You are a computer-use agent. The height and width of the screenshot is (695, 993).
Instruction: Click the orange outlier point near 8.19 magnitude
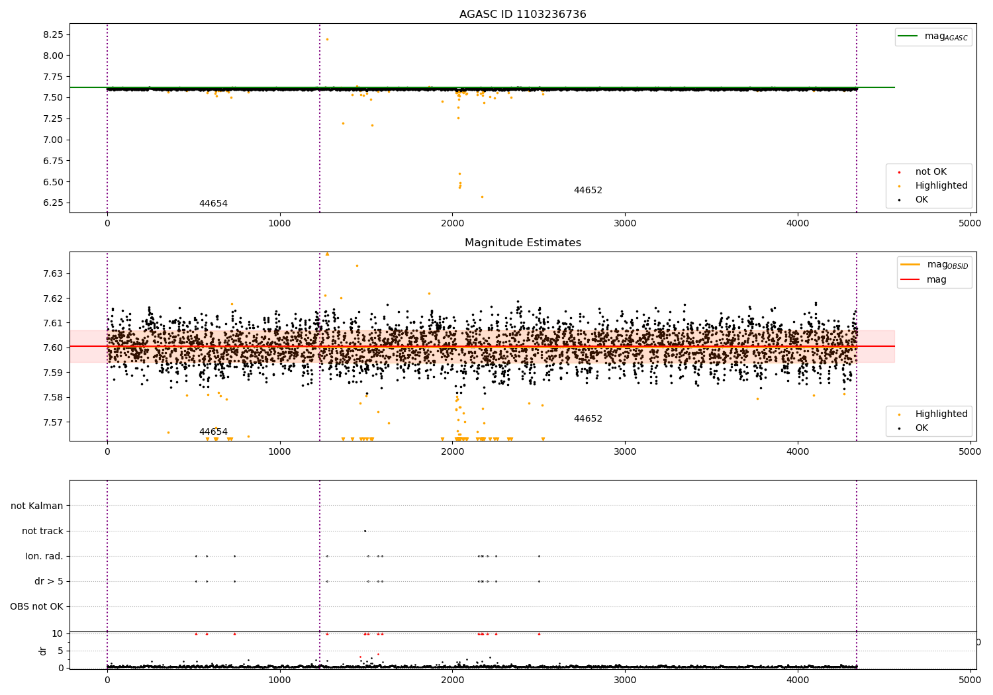tap(327, 39)
